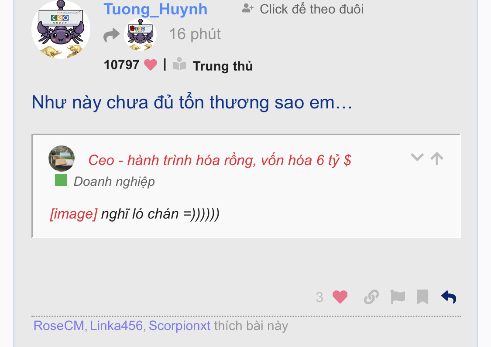
Task: Flag this post with the flag icon
Action: pyautogui.click(x=398, y=297)
